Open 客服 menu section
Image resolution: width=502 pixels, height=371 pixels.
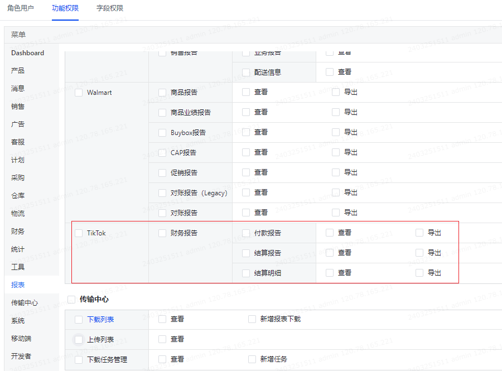pyautogui.click(x=18, y=142)
